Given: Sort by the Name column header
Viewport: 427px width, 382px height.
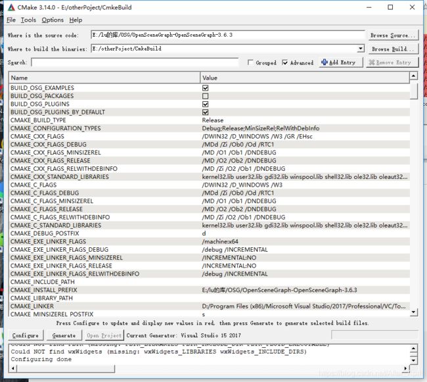Looking at the screenshot, I should [104, 78].
